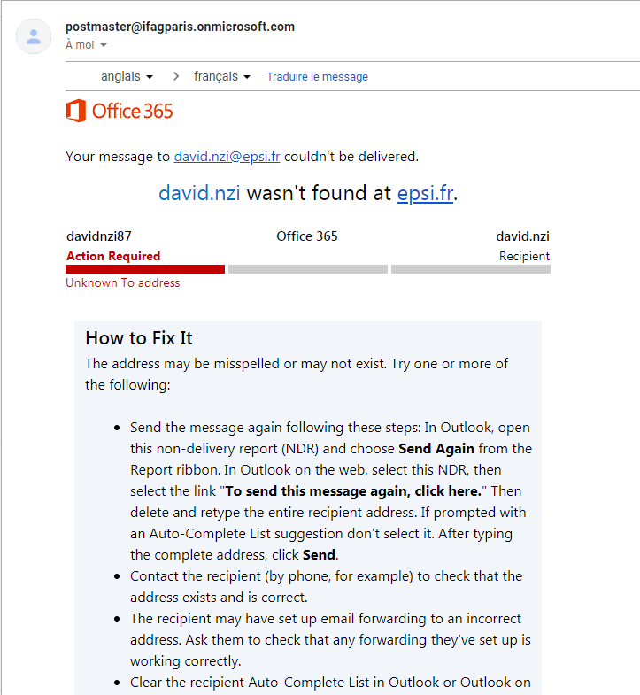The width and height of the screenshot is (640, 695).
Task: Click the 'How to Fix It' heading
Action: pos(138,338)
